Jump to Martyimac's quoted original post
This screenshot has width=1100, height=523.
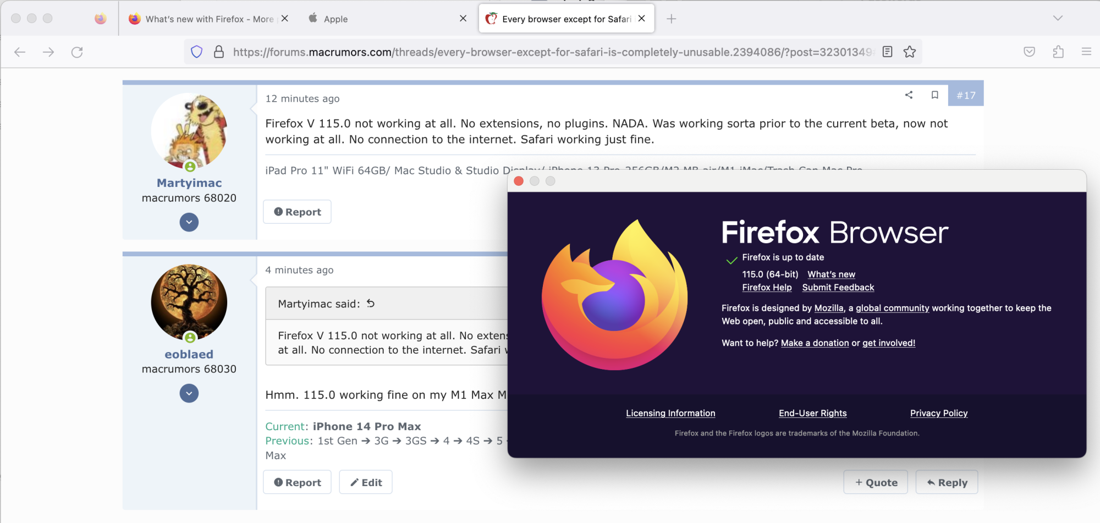[371, 304]
